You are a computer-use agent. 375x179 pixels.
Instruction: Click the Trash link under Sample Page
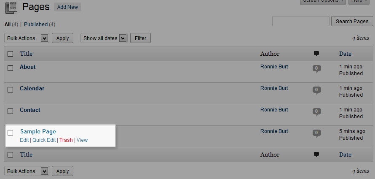(x=66, y=140)
